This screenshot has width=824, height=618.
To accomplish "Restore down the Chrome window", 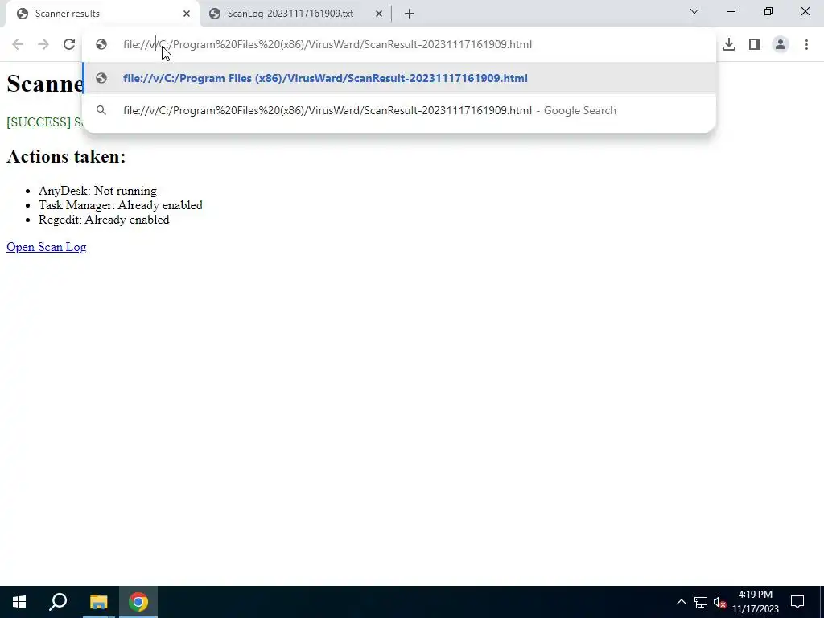I will click(x=768, y=11).
